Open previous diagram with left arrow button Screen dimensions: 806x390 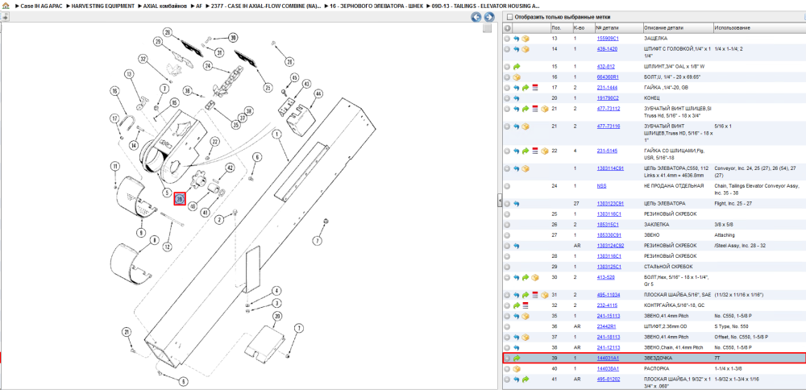476,18
